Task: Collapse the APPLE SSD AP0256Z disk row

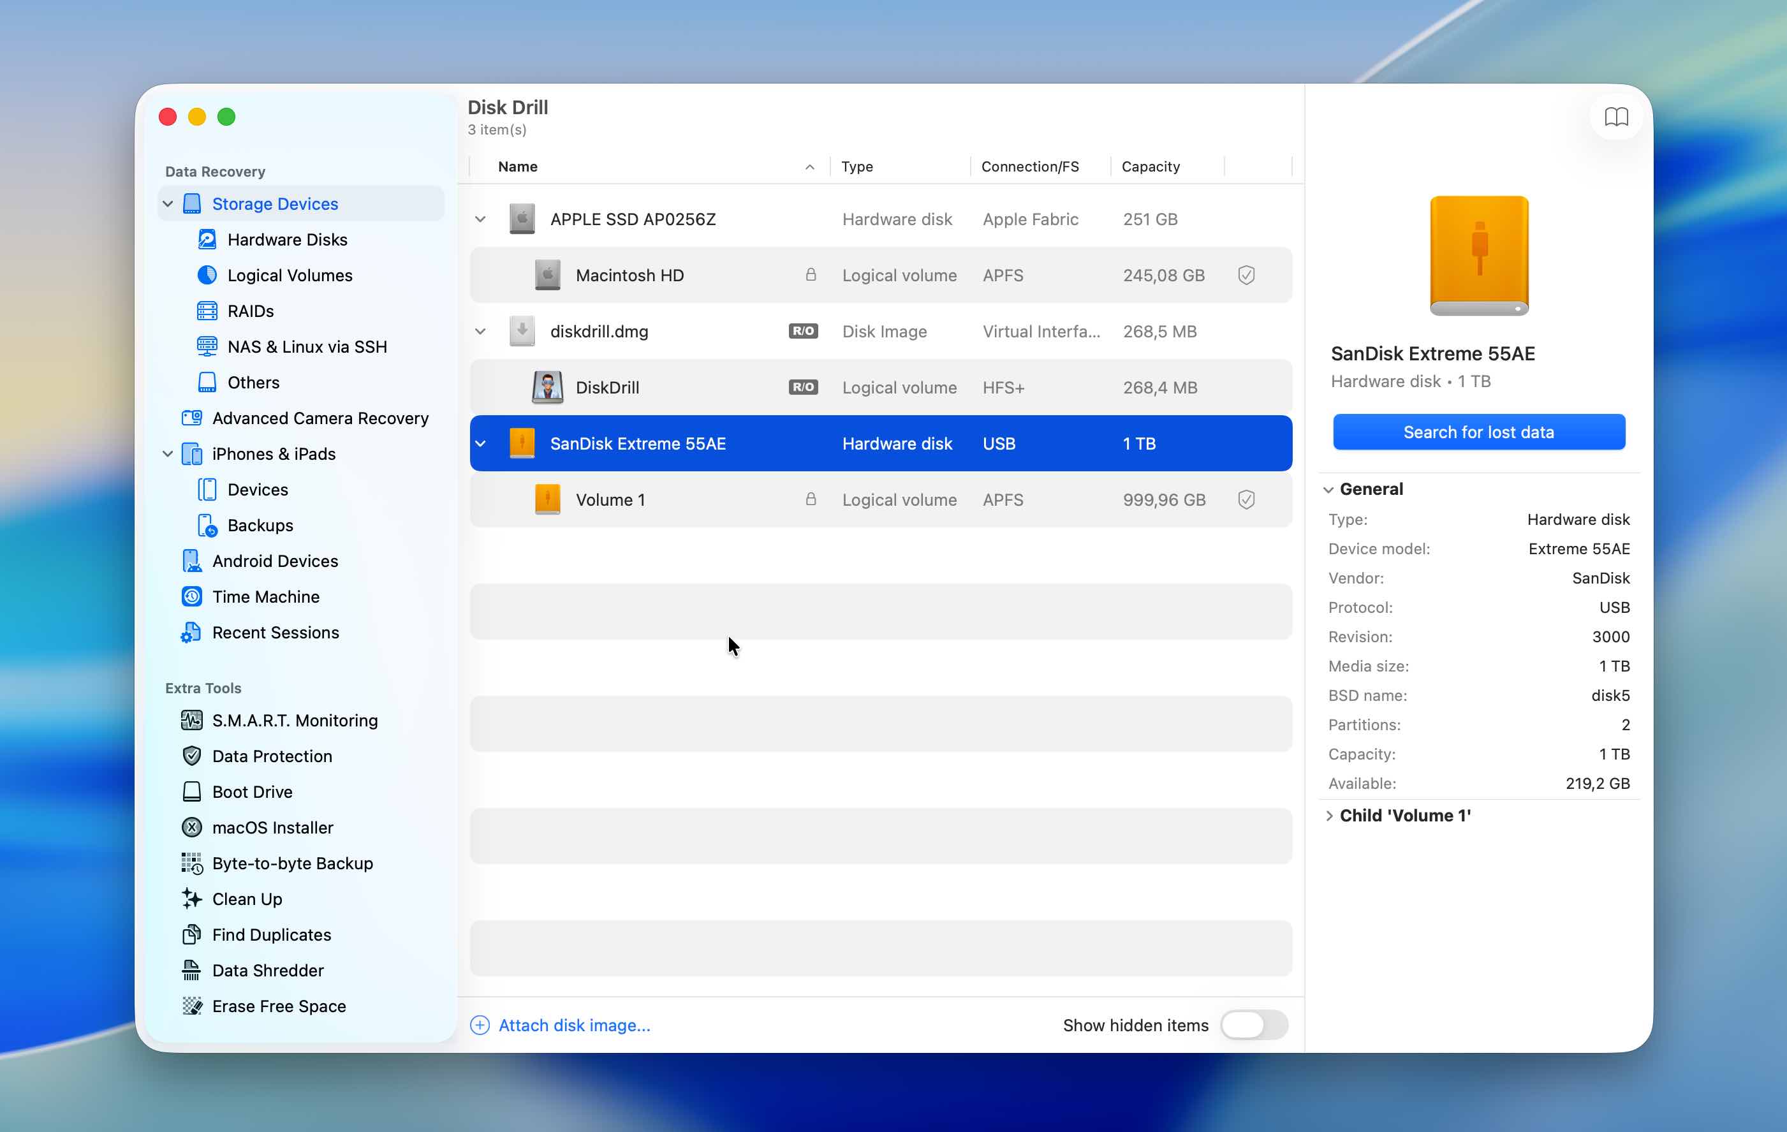Action: pyautogui.click(x=480, y=219)
